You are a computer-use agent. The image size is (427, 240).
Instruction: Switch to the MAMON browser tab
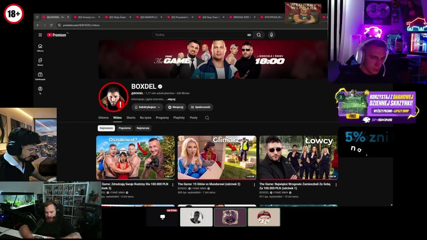coord(148,17)
